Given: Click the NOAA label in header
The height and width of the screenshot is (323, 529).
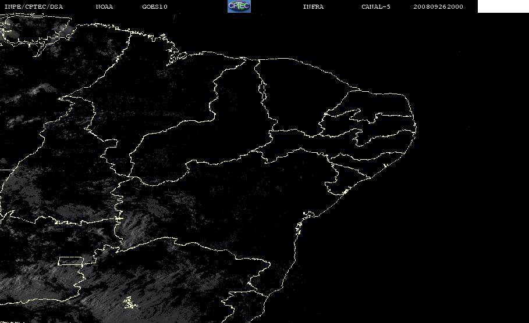Looking at the screenshot, I should (104, 6).
